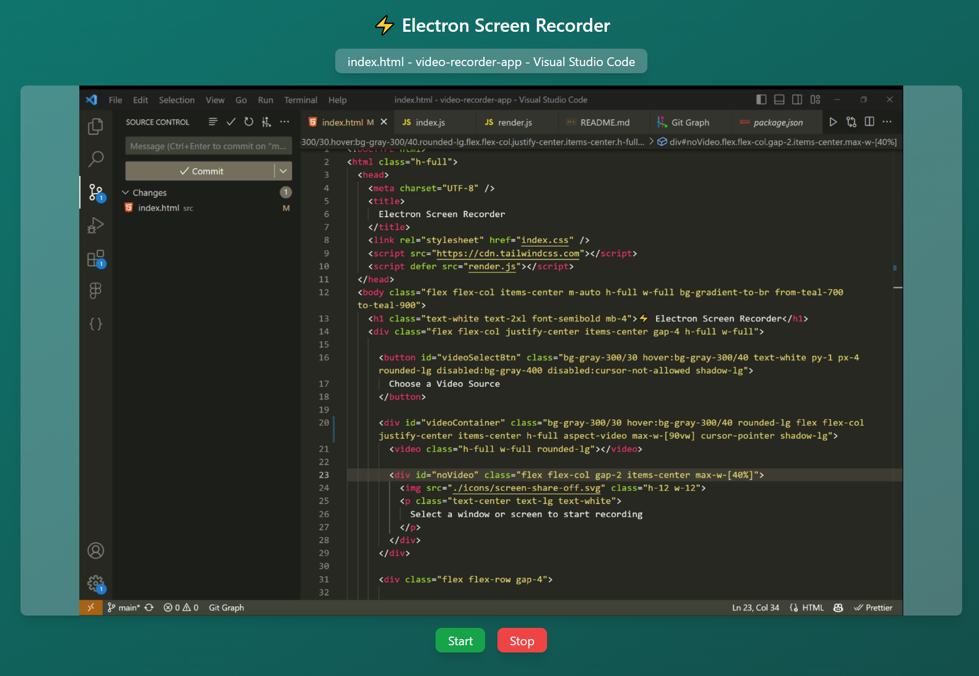Image resolution: width=979 pixels, height=676 pixels.
Task: Switch to the package.json tab
Action: pyautogui.click(x=778, y=122)
